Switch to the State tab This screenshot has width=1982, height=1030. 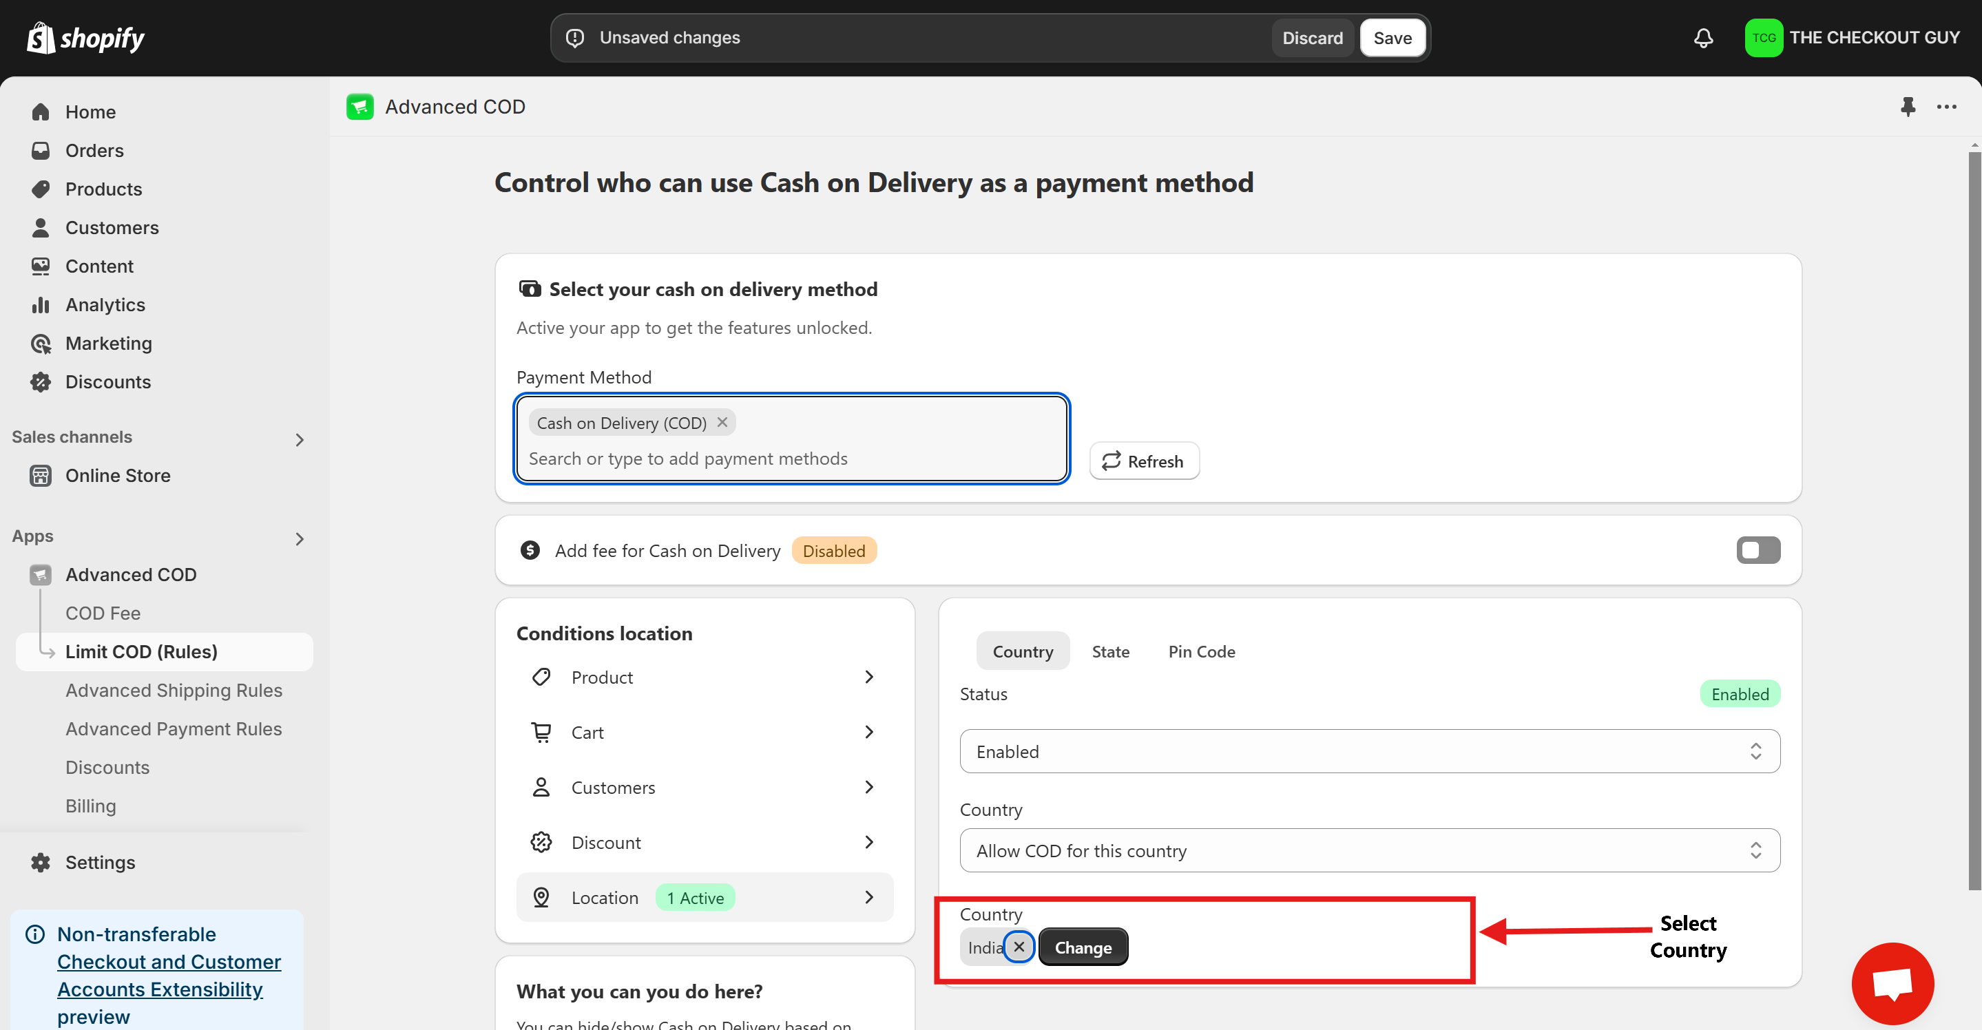click(1110, 651)
